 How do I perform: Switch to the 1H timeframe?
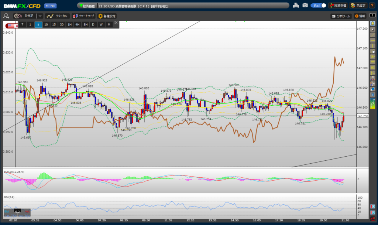(x=69, y=24)
